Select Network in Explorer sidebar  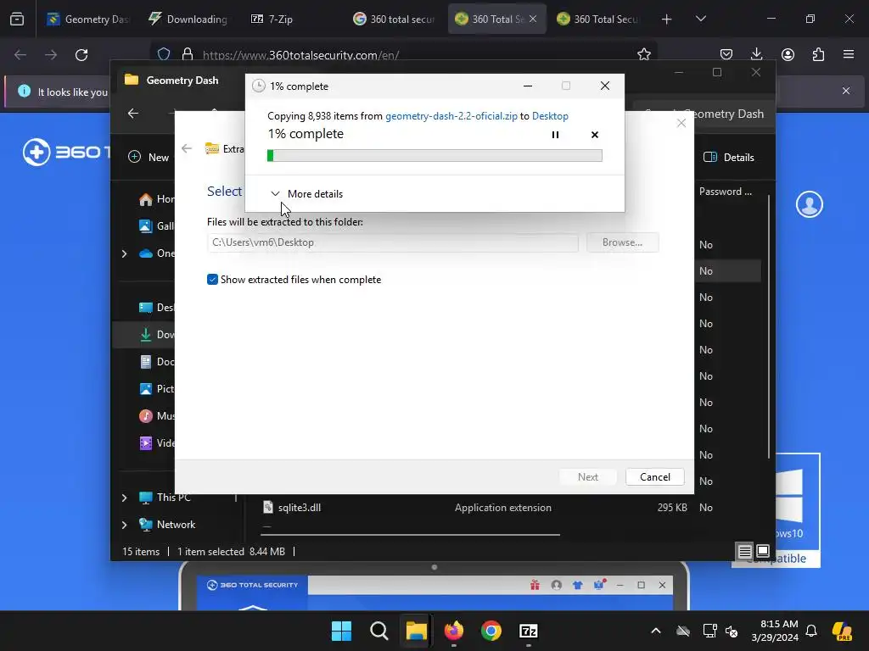tap(167, 524)
